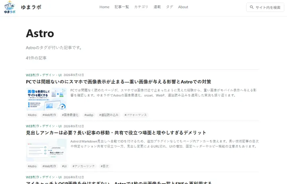This screenshot has width=287, height=184.
Task: Click the ゆまラボ flask logo icon
Action: [10, 7]
